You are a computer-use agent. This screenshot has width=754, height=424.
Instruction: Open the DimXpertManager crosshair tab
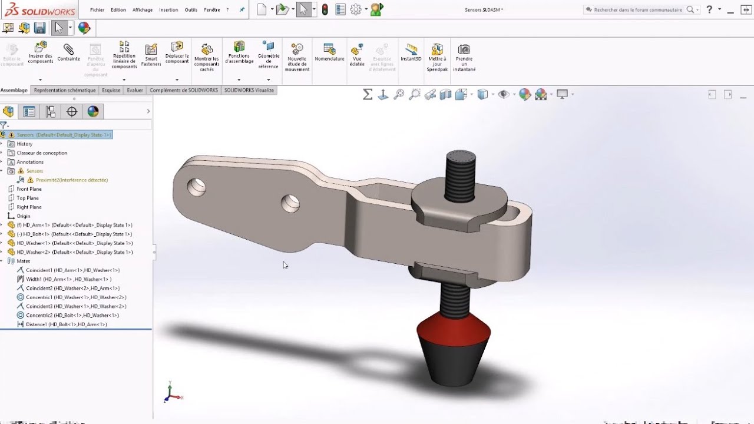pos(72,111)
